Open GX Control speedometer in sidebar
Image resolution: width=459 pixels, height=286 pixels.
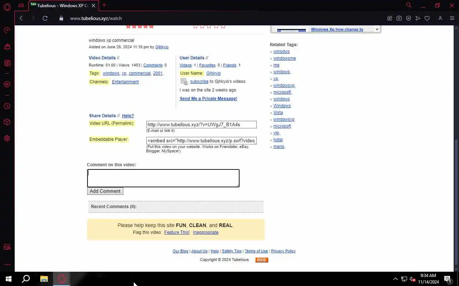pyautogui.click(x=7, y=30)
